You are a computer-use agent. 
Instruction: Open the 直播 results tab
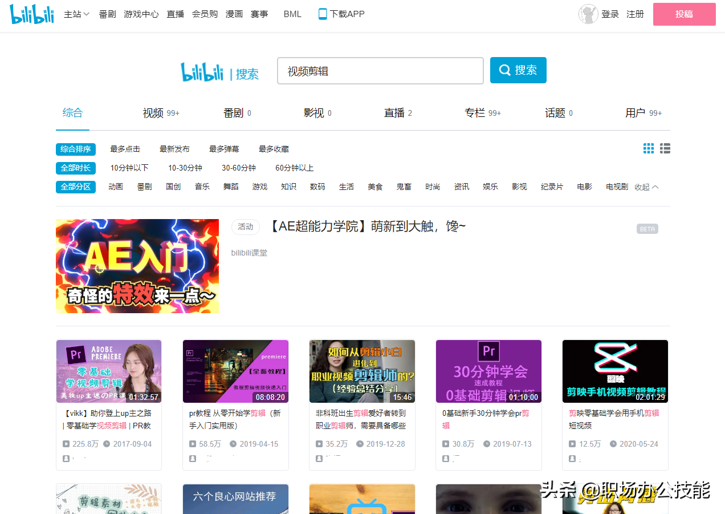click(398, 113)
